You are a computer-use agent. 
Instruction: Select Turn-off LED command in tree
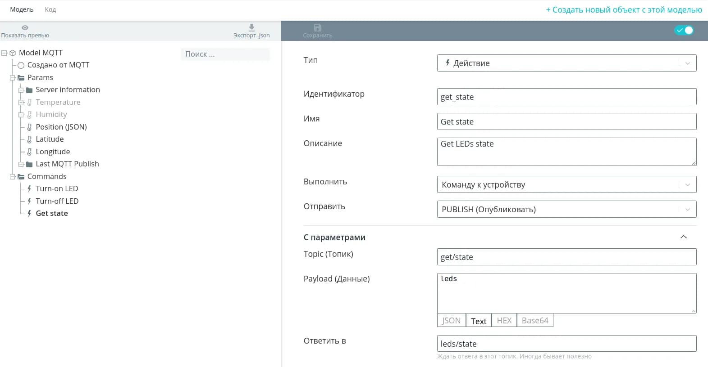click(57, 201)
